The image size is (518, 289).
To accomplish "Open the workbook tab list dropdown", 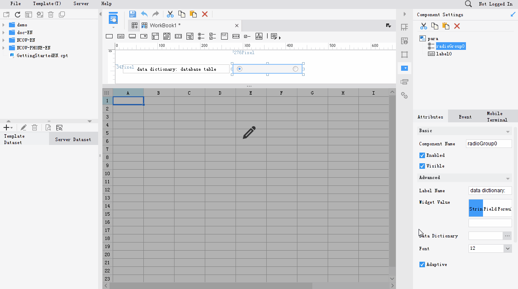I will (388, 26).
